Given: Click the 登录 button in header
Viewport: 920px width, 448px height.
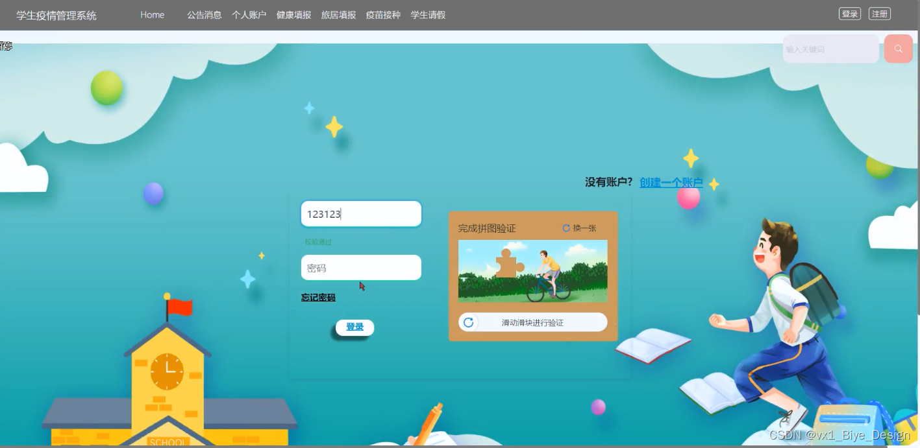Looking at the screenshot, I should [850, 14].
